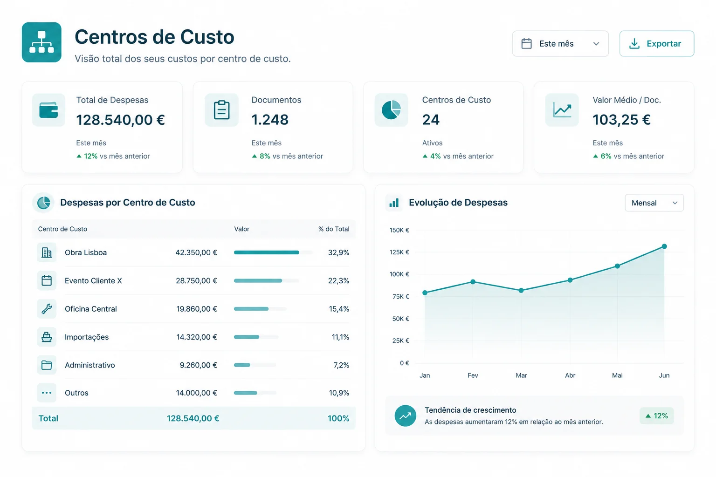Image resolution: width=716 pixels, height=477 pixels.
Task: Click the trend arrow icon in Tendência de crescimento
Action: pyautogui.click(x=406, y=416)
